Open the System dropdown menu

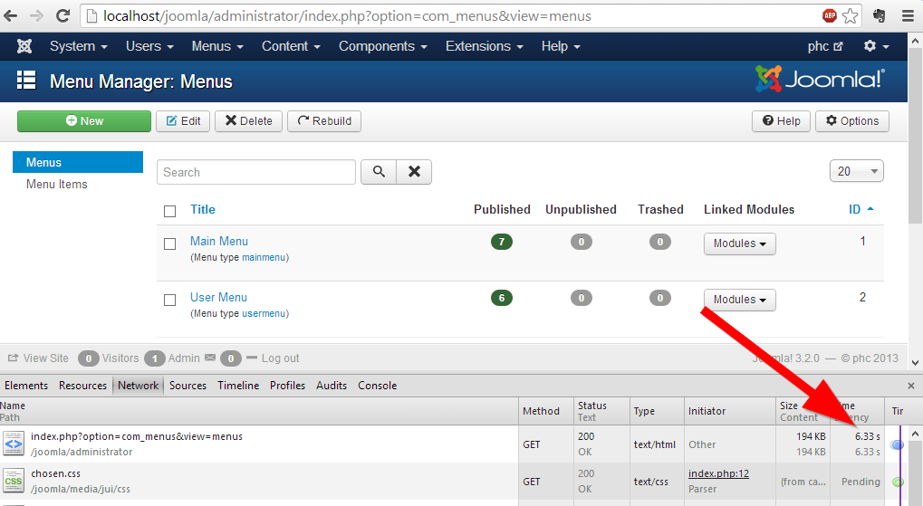pos(78,46)
